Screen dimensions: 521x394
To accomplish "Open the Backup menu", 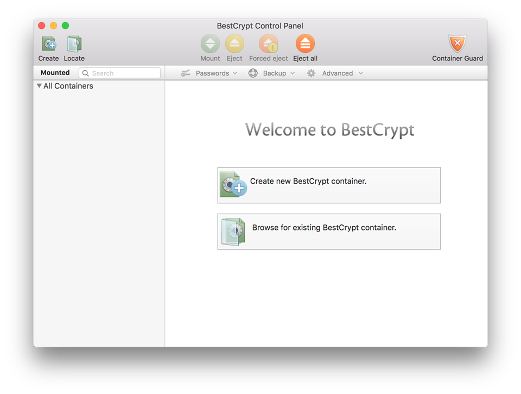I will point(271,73).
